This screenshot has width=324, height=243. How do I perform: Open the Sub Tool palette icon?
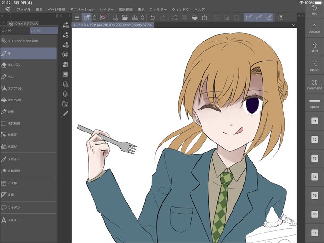tap(65, 25)
